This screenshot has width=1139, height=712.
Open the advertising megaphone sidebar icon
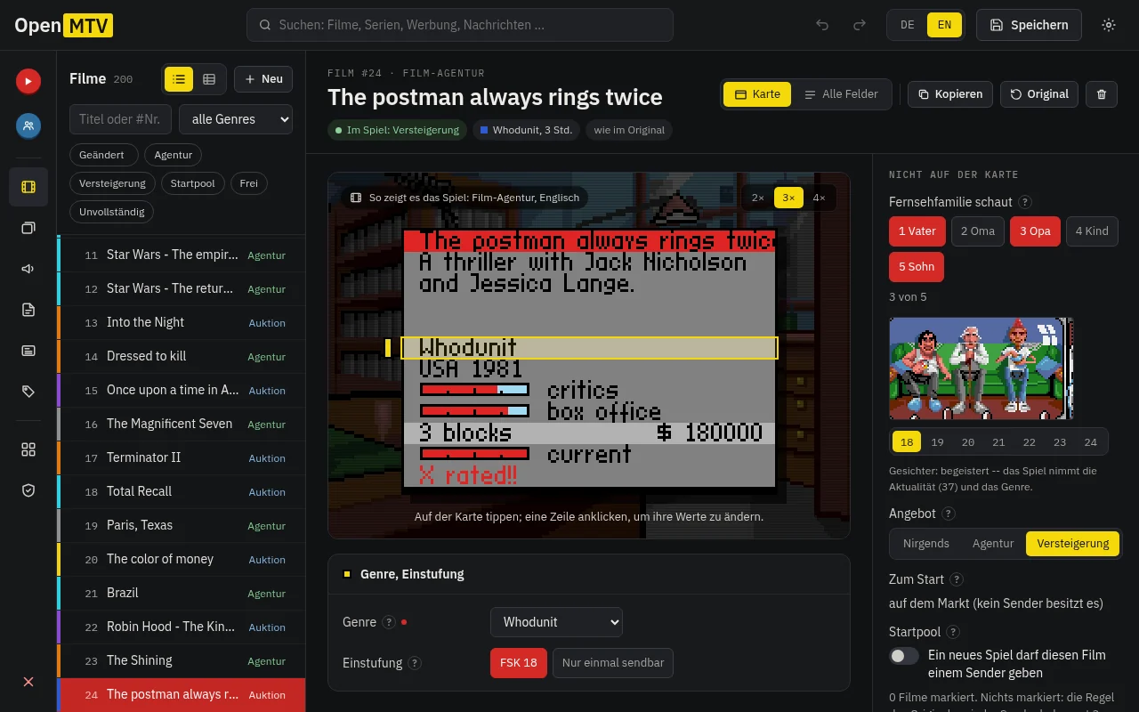pyautogui.click(x=28, y=269)
